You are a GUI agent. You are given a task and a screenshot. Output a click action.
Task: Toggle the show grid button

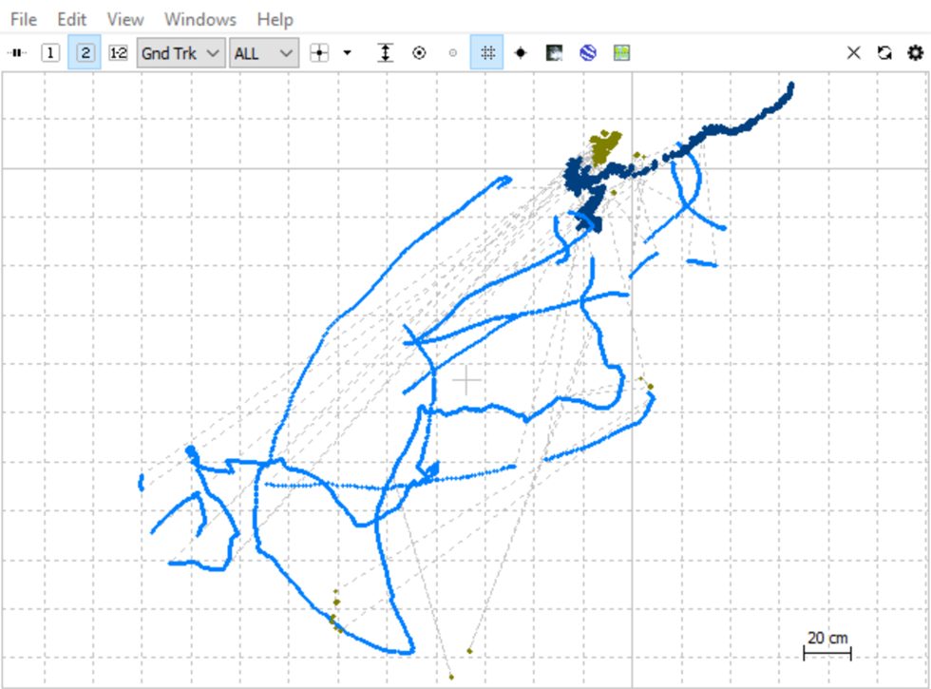coord(486,53)
